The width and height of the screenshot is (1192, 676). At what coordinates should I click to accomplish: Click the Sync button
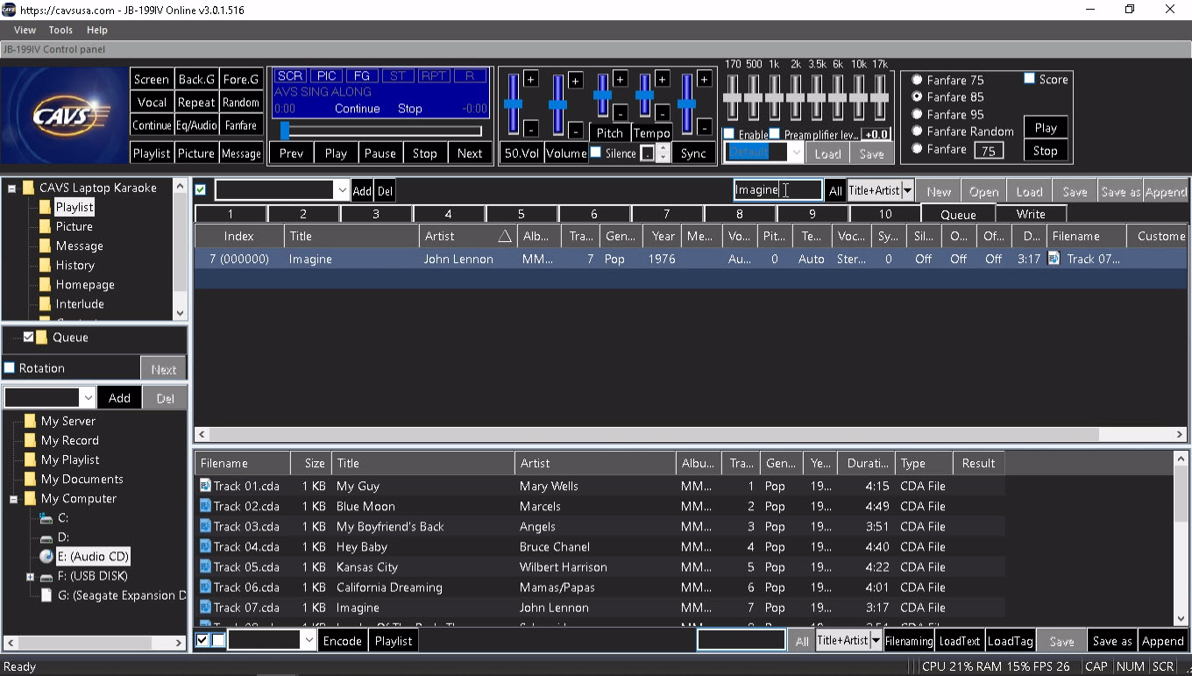(x=693, y=153)
